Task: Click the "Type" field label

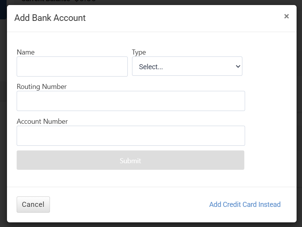Action: [x=139, y=52]
